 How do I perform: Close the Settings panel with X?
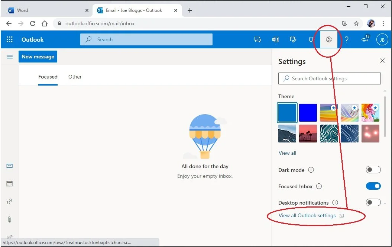click(382, 61)
